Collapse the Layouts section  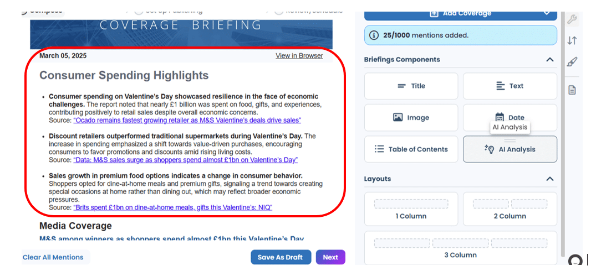click(x=549, y=179)
